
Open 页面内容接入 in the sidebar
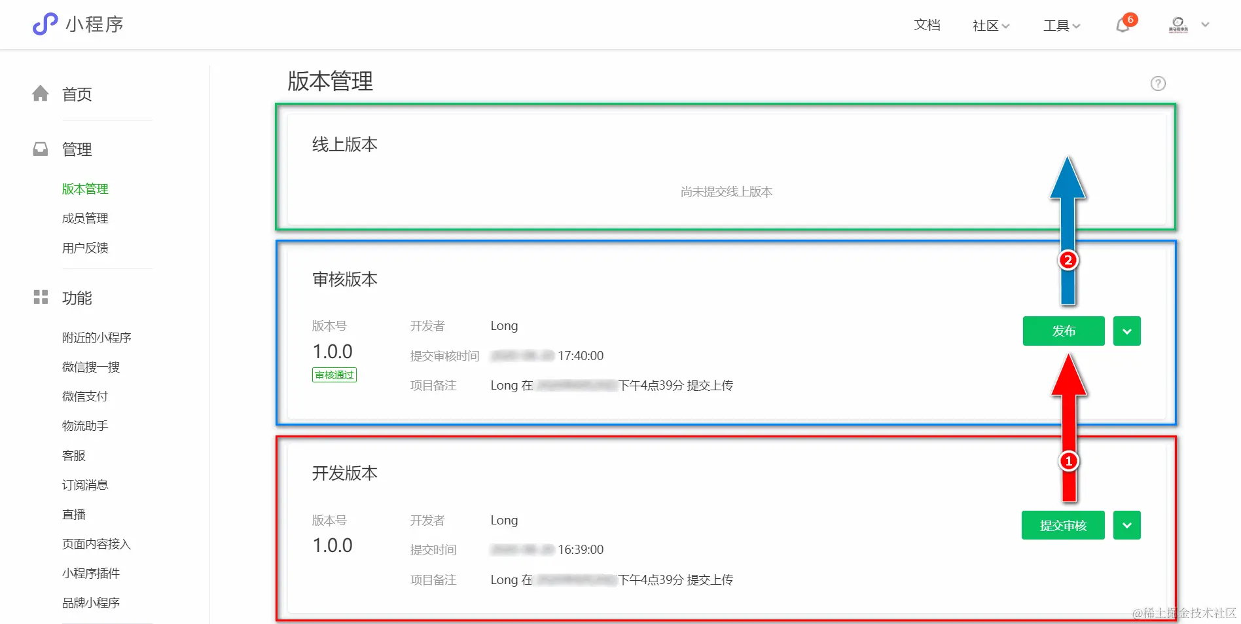(x=97, y=543)
